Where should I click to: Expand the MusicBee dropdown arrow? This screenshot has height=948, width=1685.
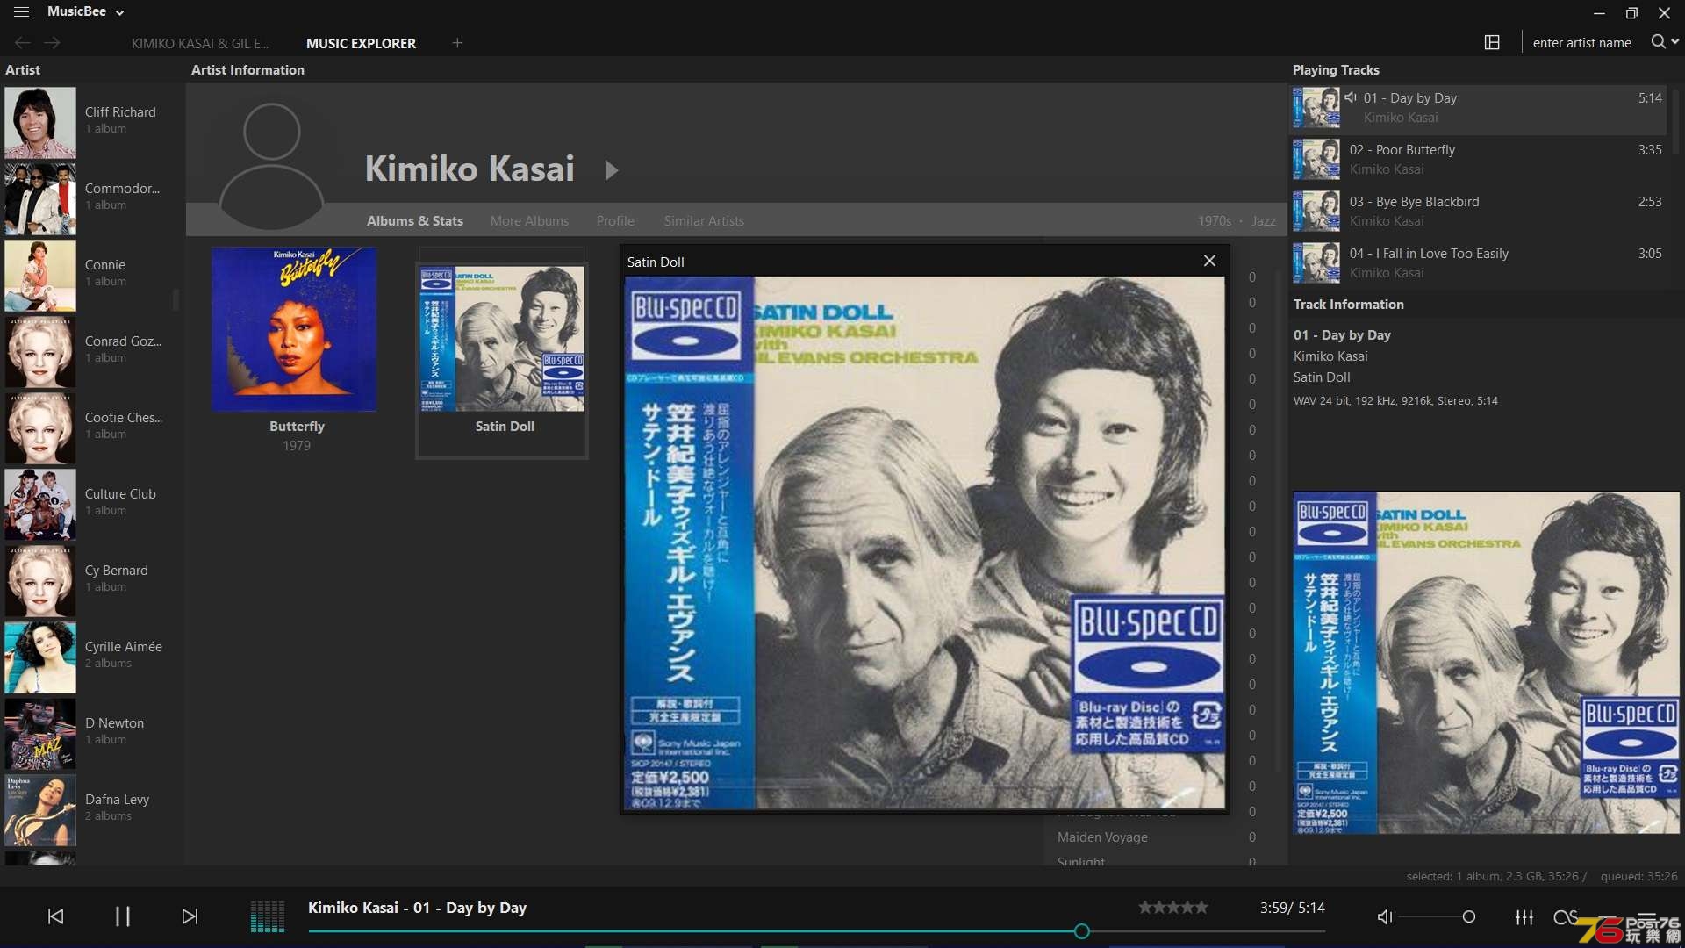[x=120, y=12]
